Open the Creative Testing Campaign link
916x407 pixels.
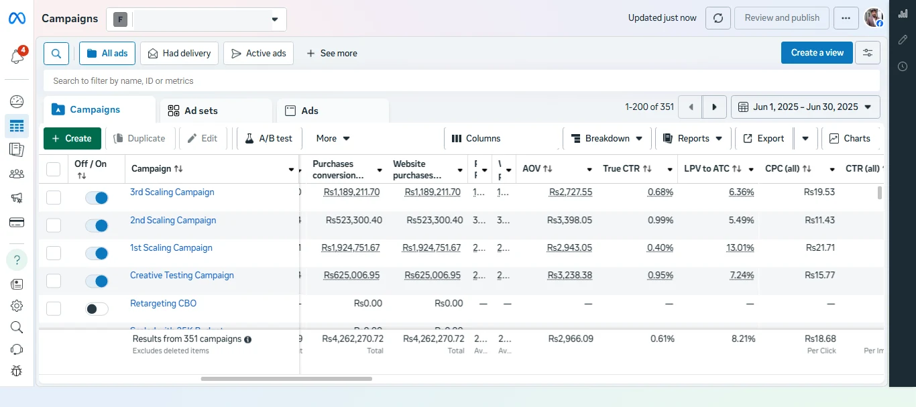tap(182, 276)
